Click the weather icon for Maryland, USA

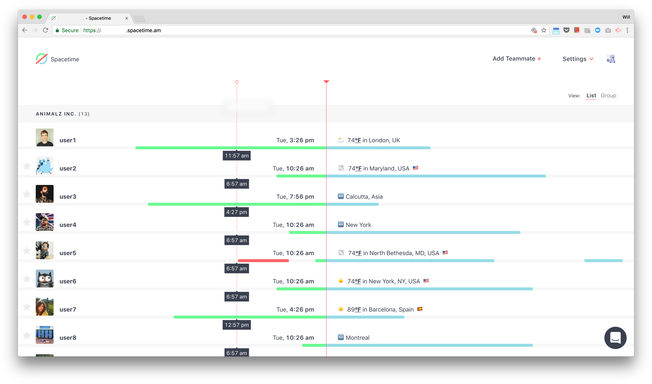pos(341,168)
